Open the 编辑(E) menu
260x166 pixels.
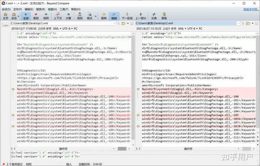coord(29,9)
